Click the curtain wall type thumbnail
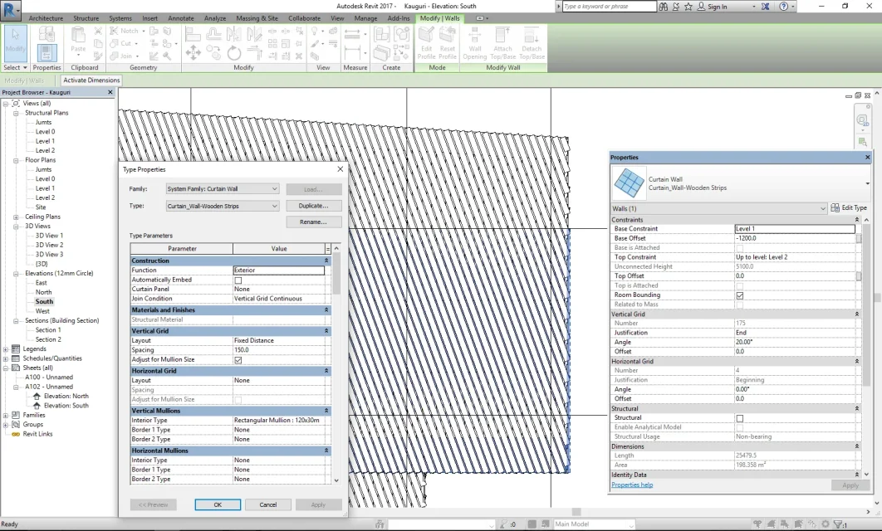 click(x=629, y=183)
